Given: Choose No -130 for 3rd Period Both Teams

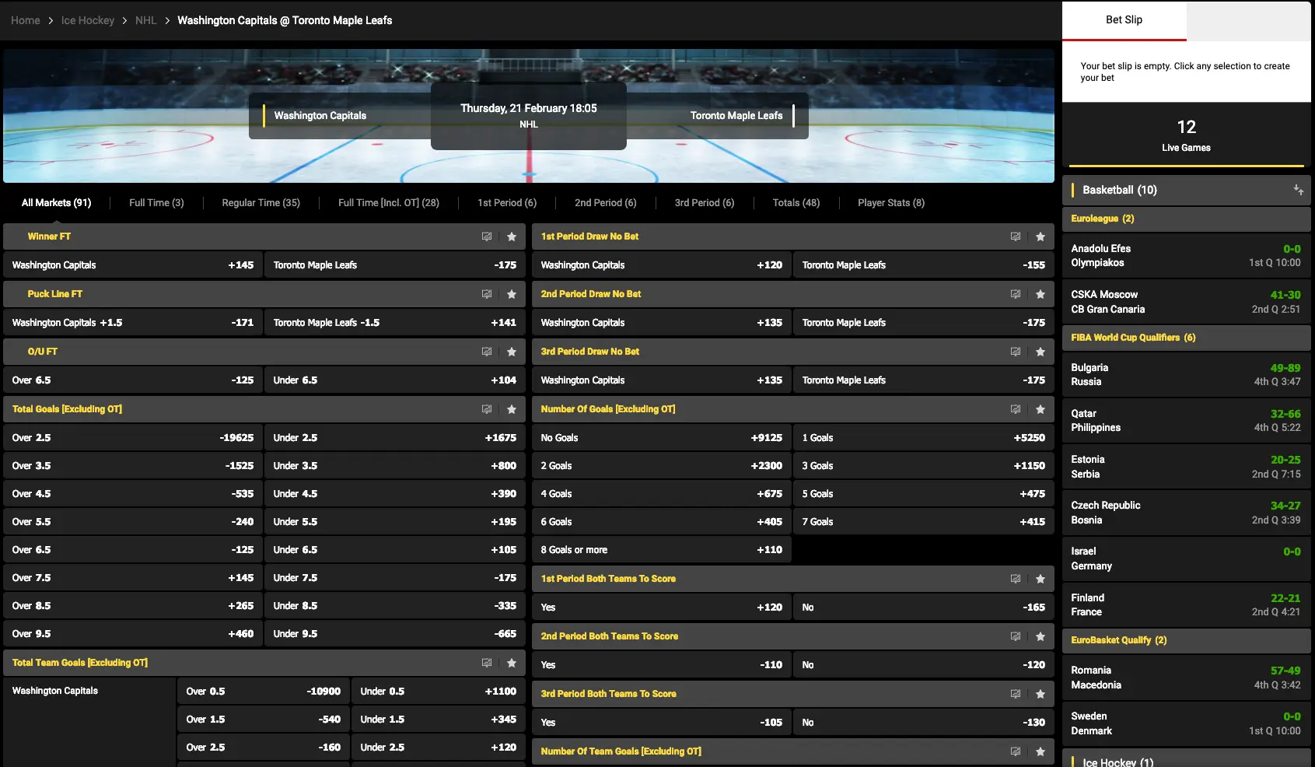Looking at the screenshot, I should point(924,723).
